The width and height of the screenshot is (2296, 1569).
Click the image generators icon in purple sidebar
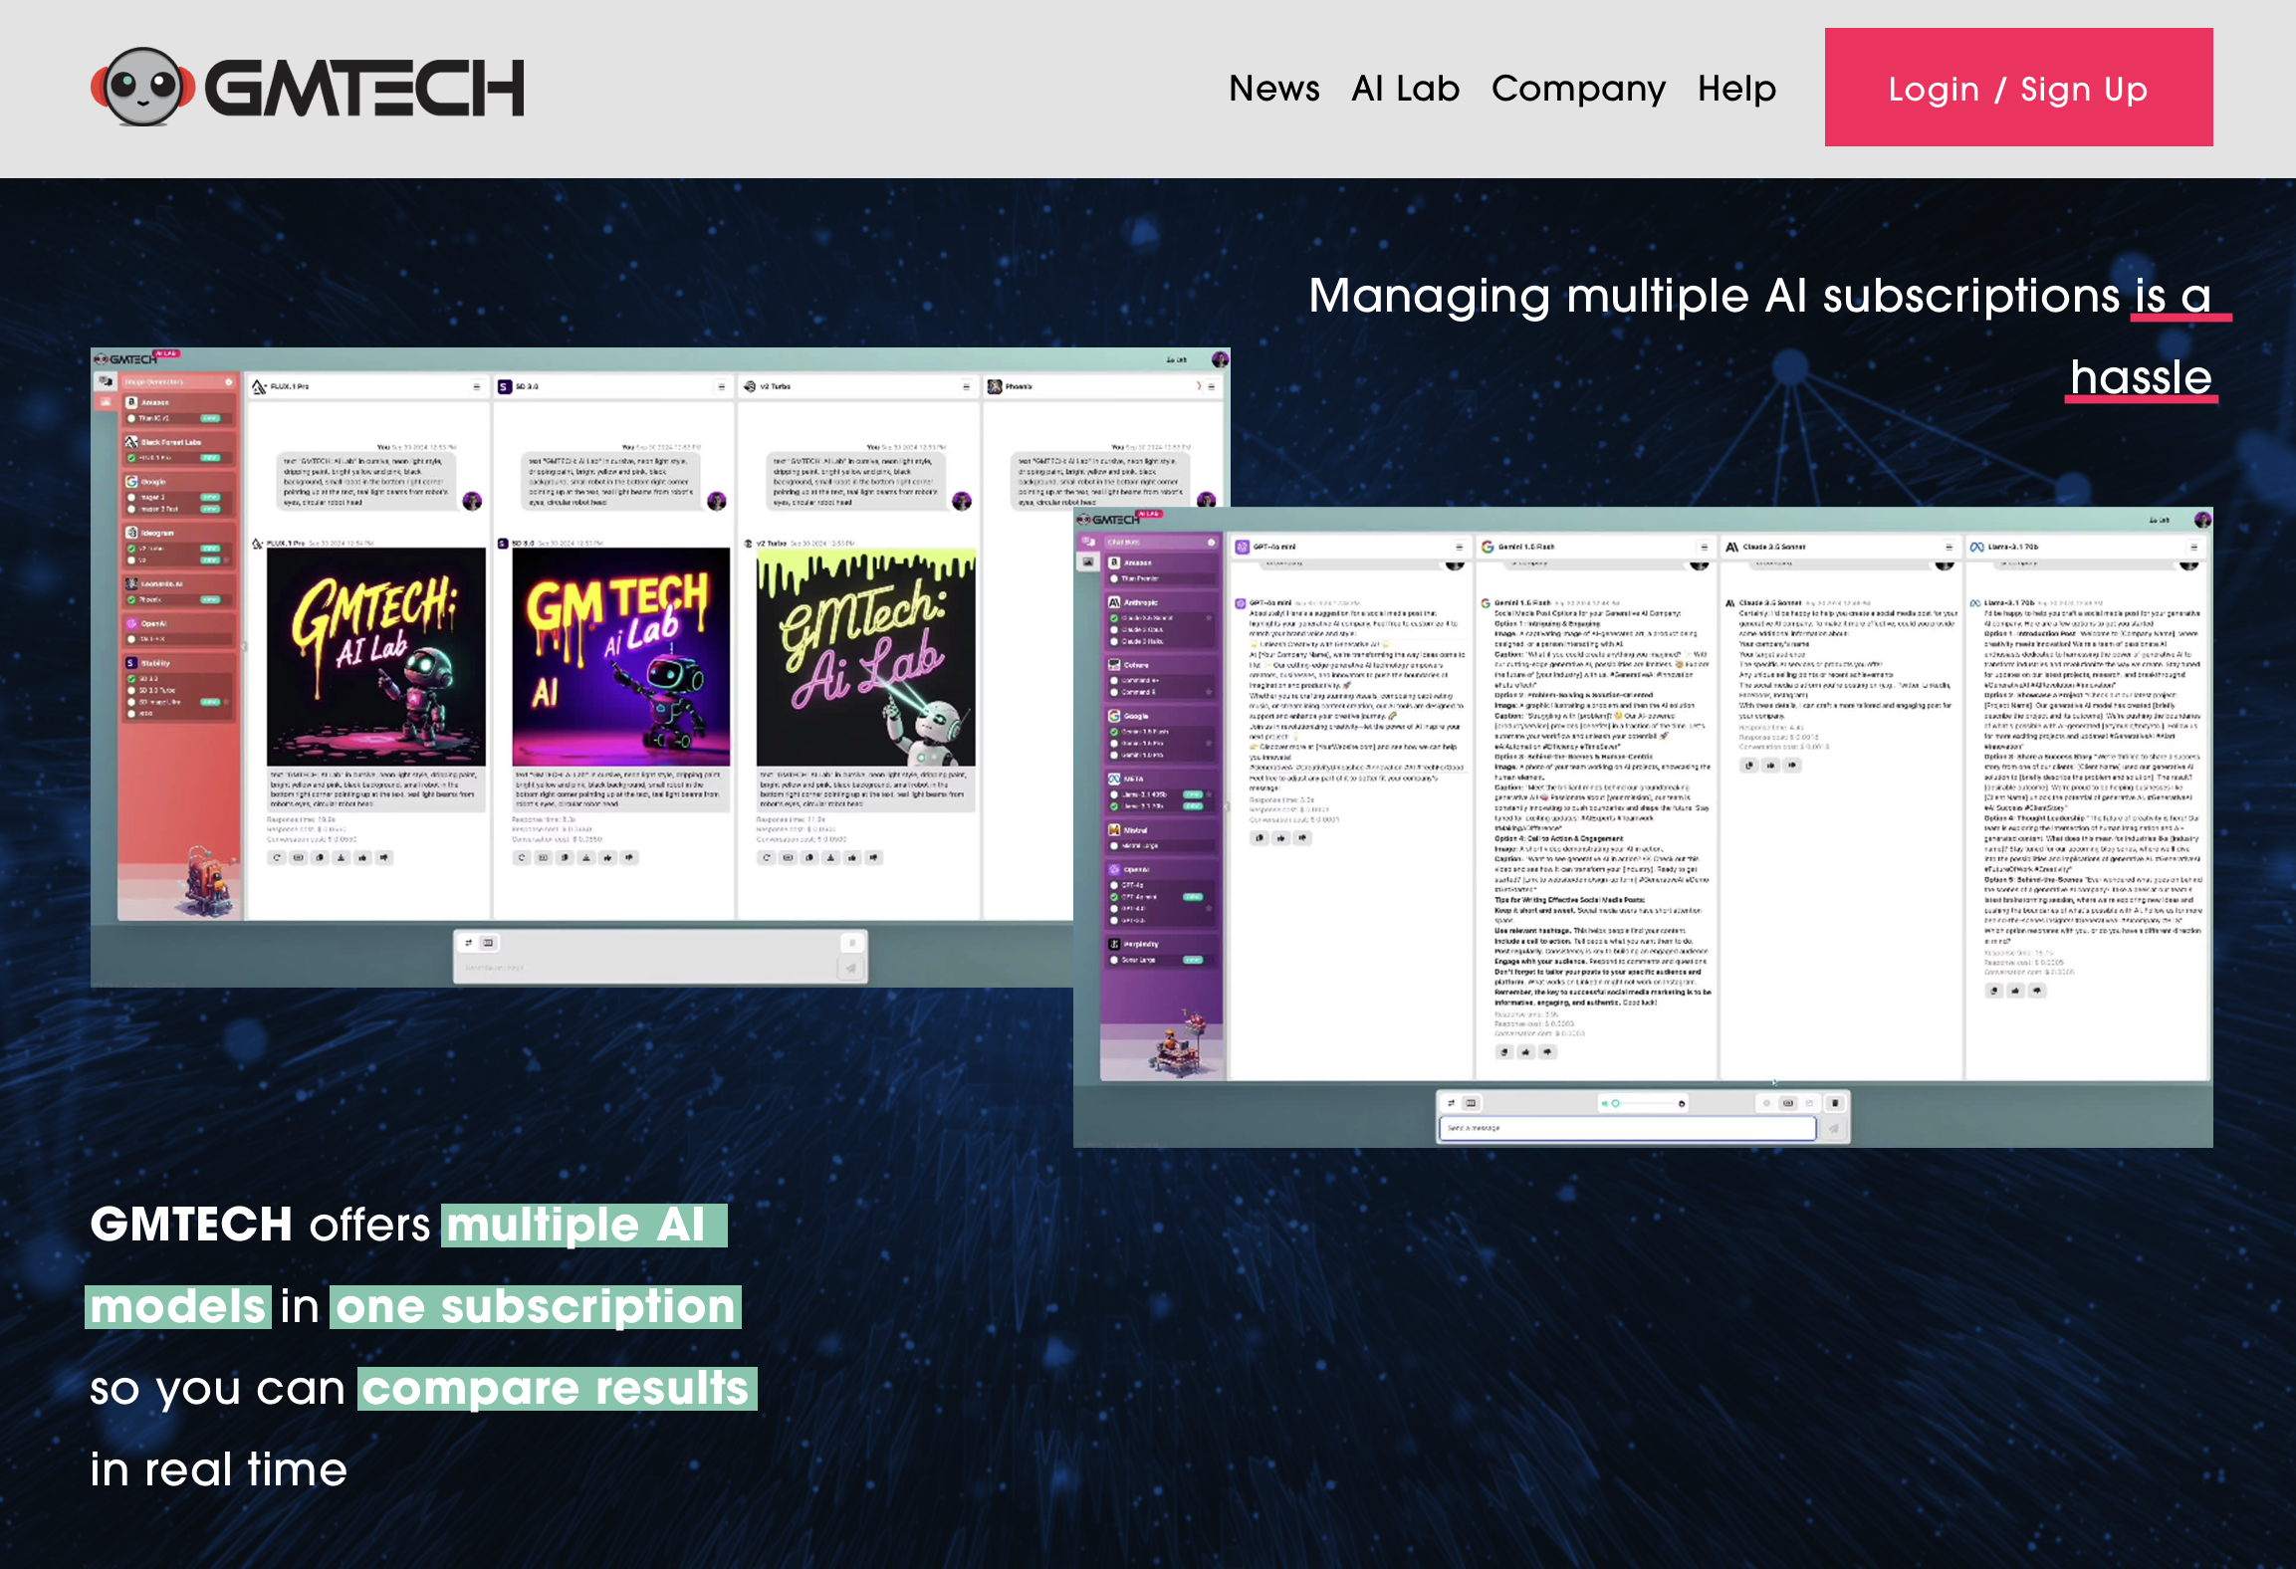coord(1088,562)
